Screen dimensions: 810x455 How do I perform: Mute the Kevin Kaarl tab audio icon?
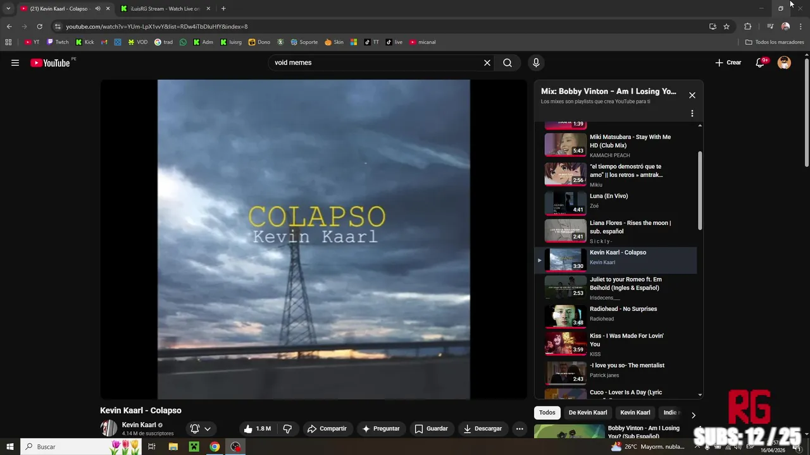pyautogui.click(x=97, y=9)
